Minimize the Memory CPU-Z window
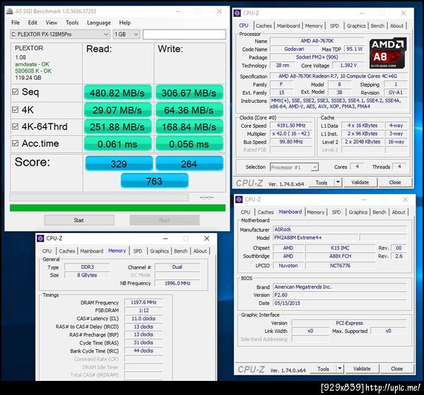The image size is (424, 395). (x=165, y=238)
